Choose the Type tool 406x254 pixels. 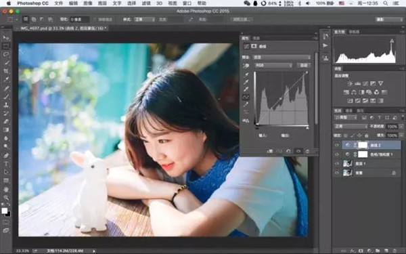click(6, 164)
